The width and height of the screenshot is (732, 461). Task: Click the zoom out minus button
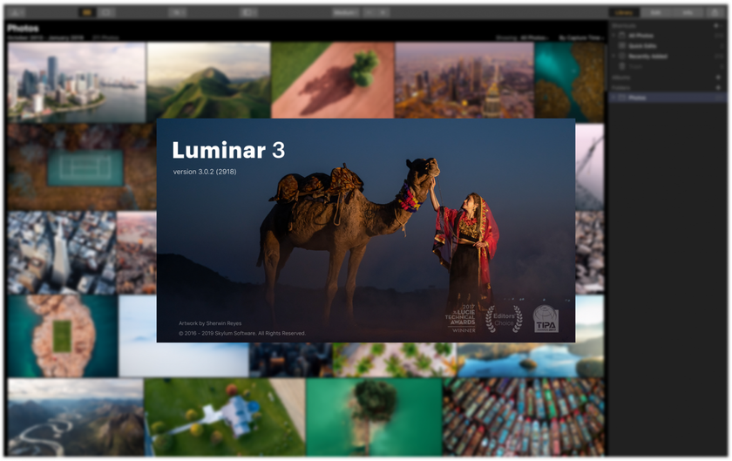tap(369, 12)
